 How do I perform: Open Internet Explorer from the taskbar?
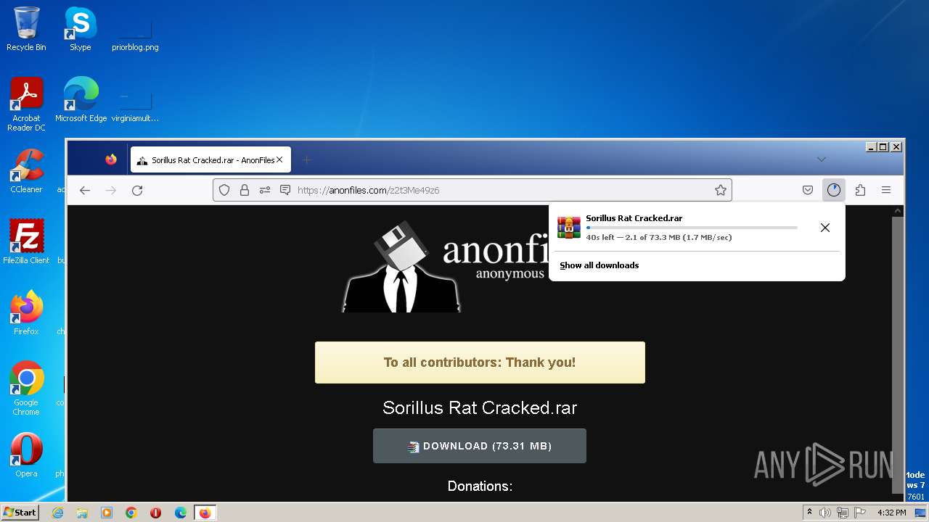pyautogui.click(x=57, y=513)
